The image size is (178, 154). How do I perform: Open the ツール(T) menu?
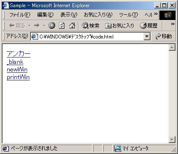(128, 15)
